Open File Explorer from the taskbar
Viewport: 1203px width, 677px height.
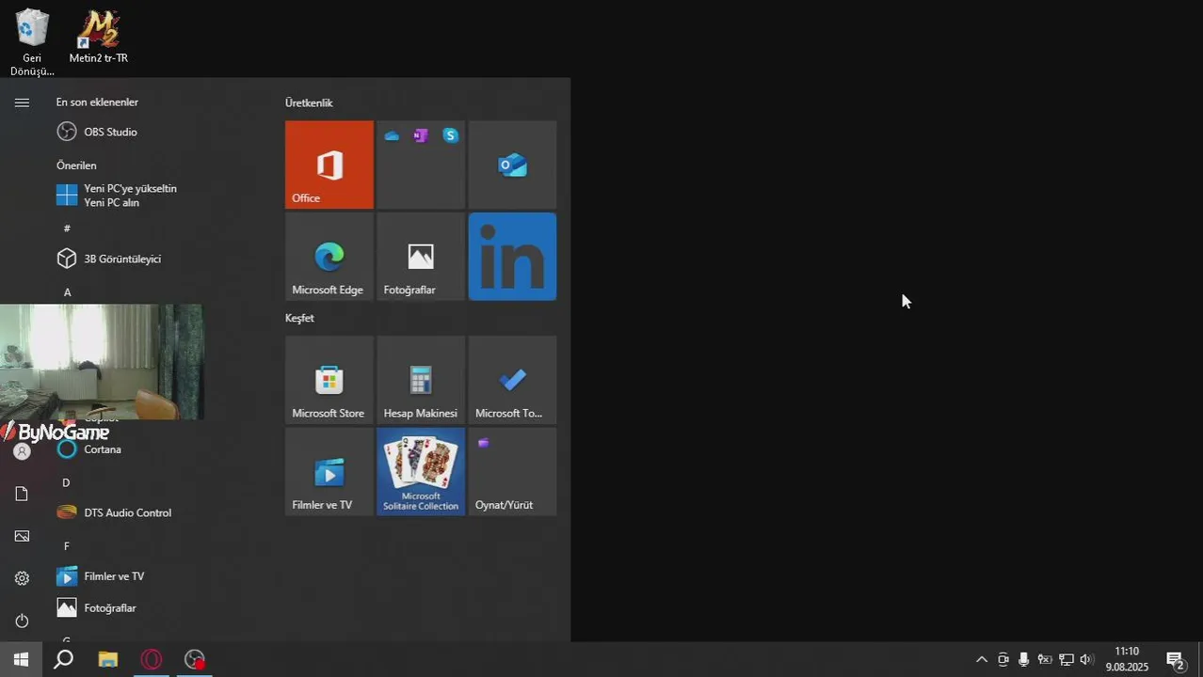click(107, 659)
